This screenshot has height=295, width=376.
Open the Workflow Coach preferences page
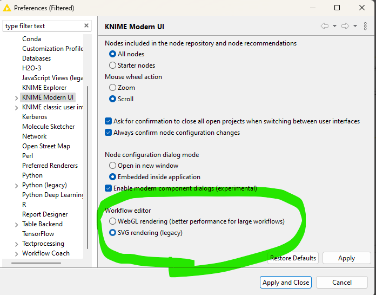pyautogui.click(x=45, y=253)
